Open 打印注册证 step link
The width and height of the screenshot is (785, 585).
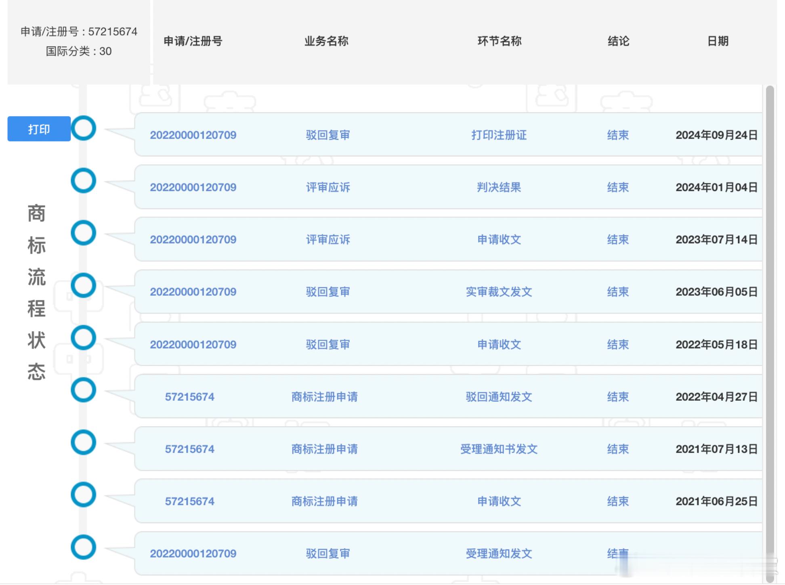(499, 135)
